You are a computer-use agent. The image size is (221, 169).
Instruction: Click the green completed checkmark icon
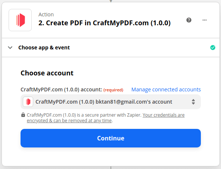pyautogui.click(x=212, y=48)
